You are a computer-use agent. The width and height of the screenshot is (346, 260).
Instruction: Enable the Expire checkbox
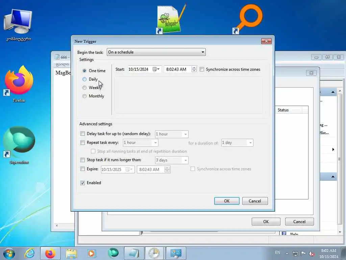click(x=82, y=169)
